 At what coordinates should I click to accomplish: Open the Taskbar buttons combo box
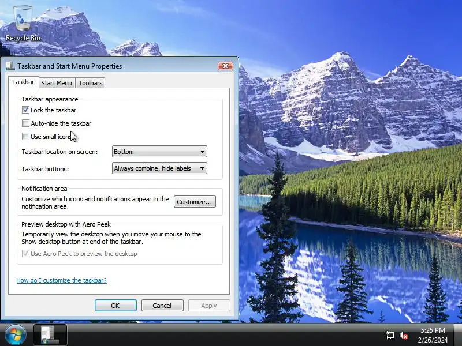[159, 168]
